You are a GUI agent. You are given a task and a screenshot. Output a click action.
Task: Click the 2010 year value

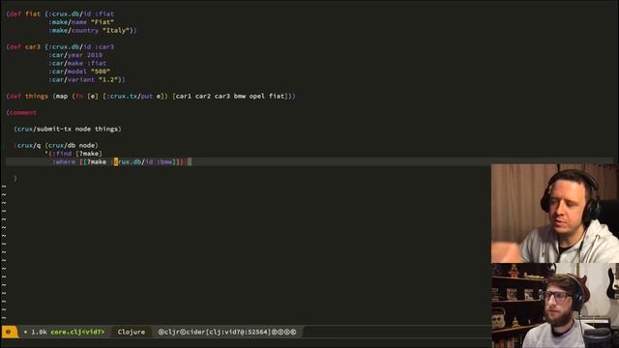click(x=95, y=55)
